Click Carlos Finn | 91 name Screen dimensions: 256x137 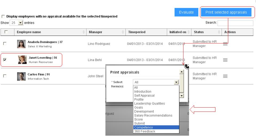(38, 74)
